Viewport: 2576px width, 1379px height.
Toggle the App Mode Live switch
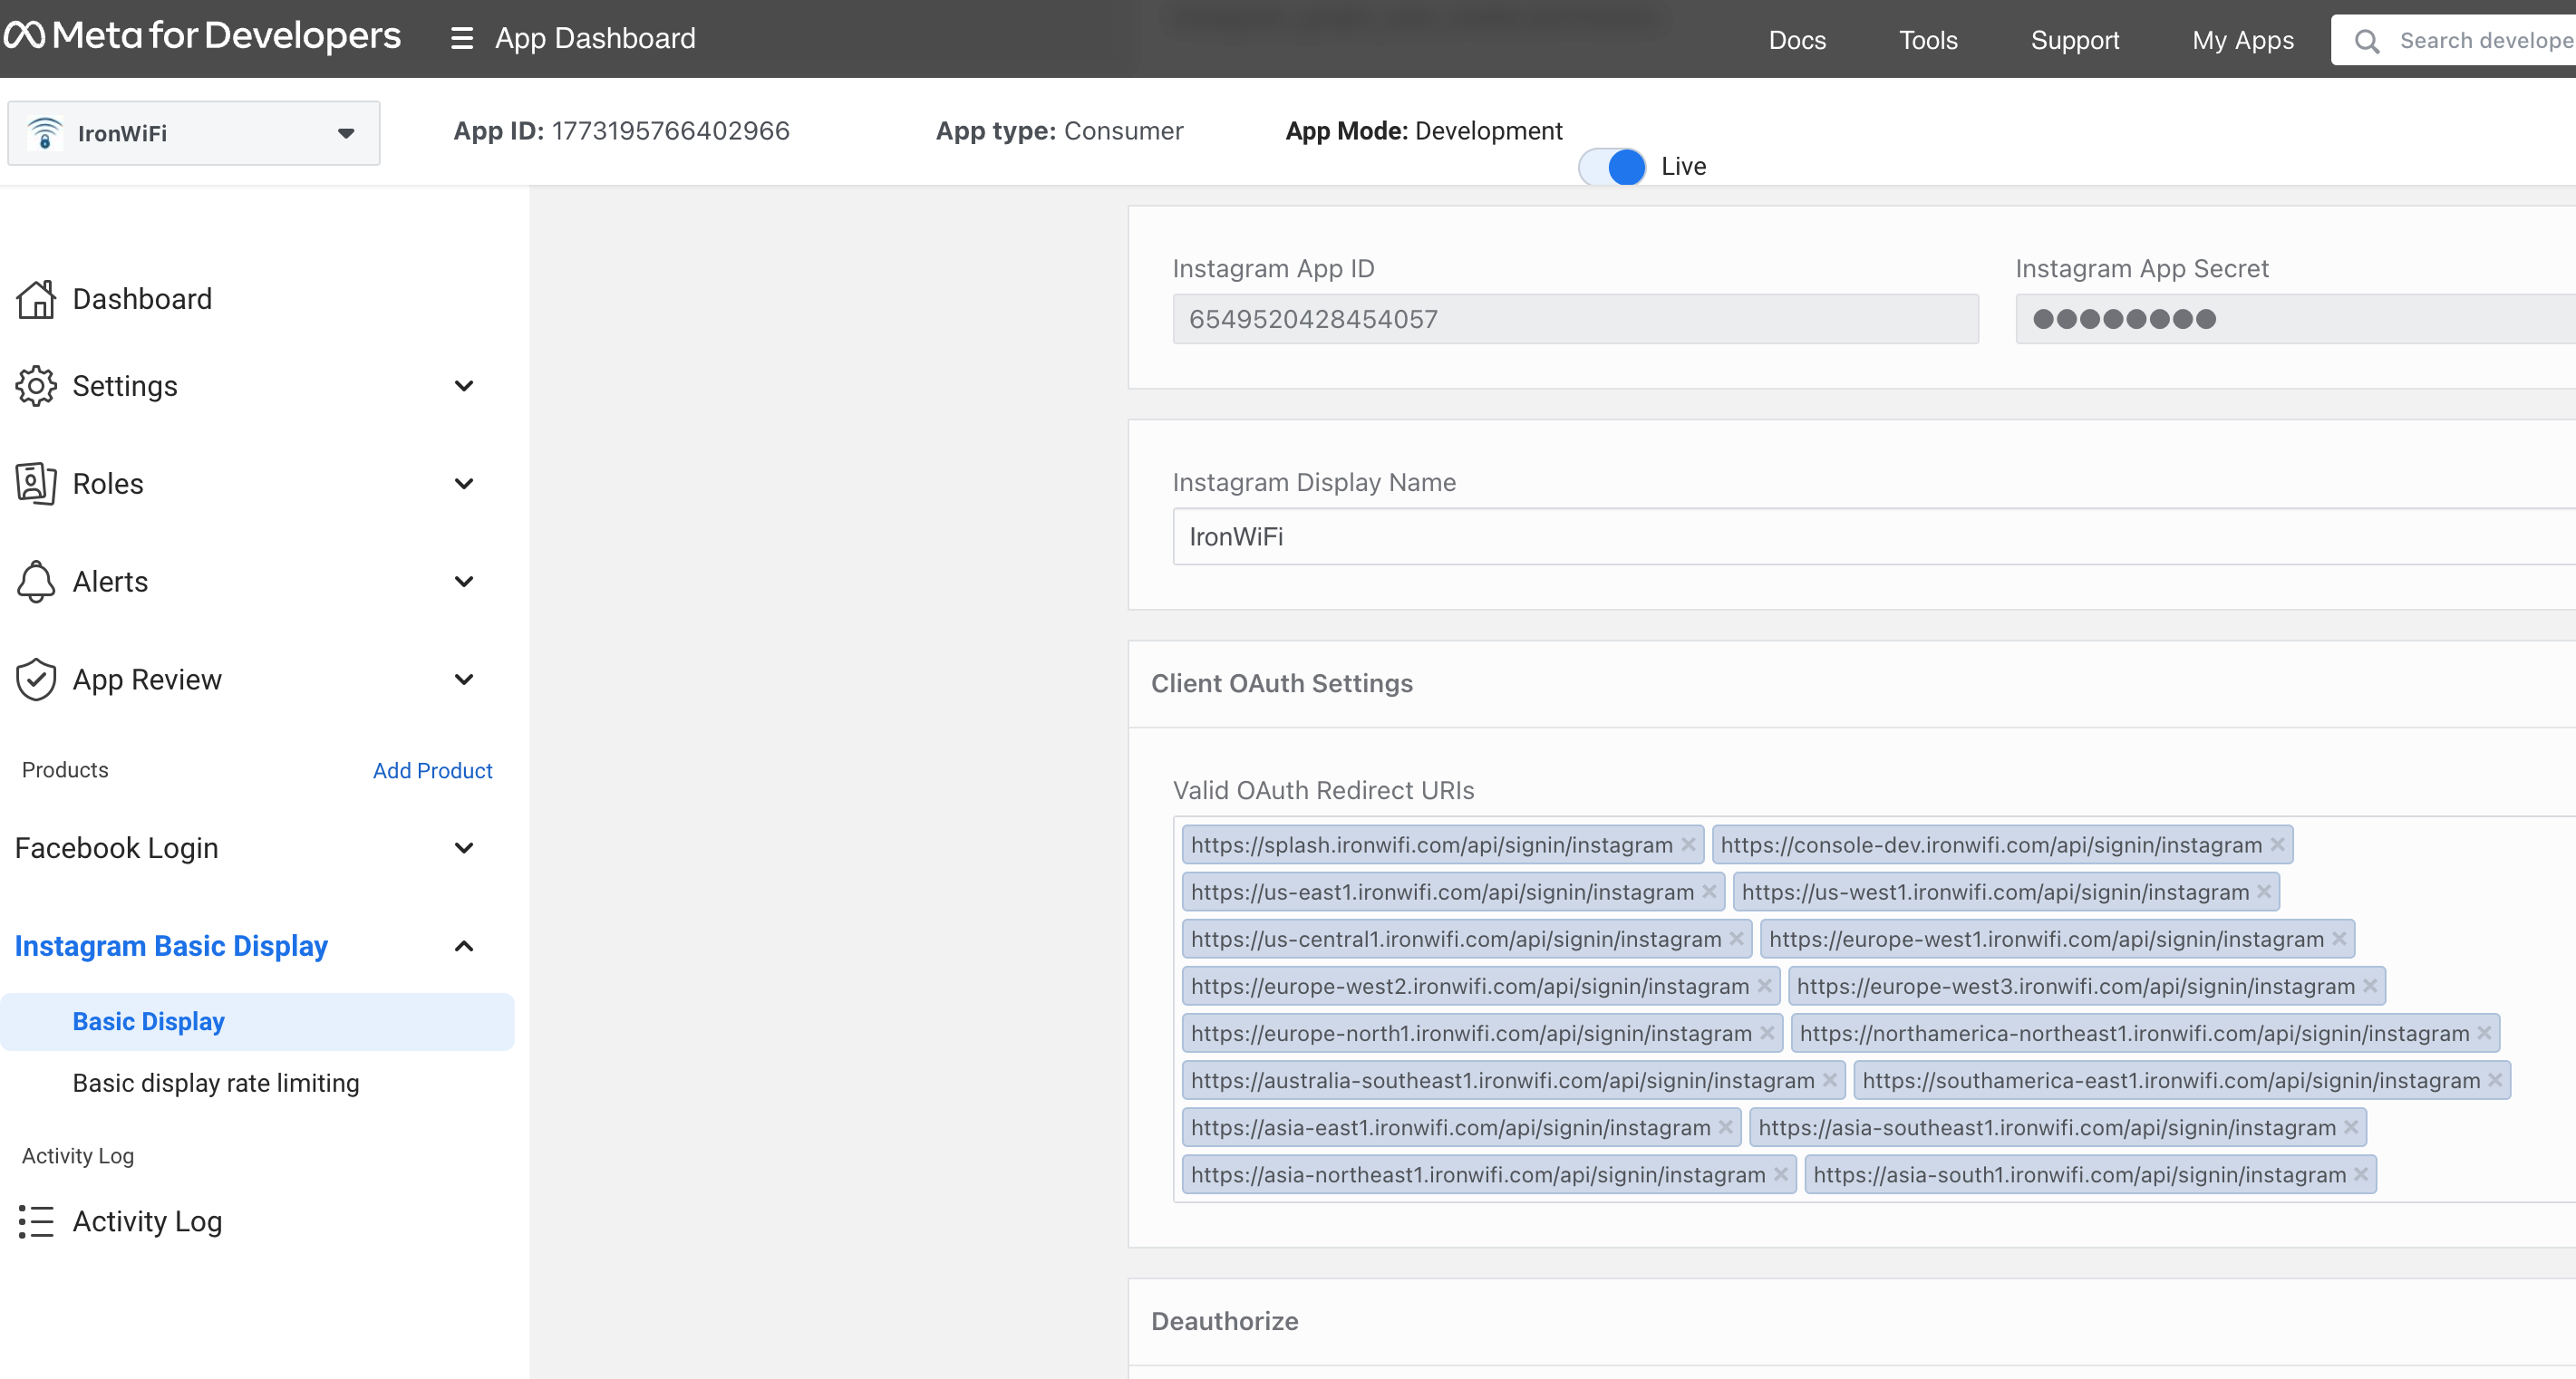coord(1612,167)
